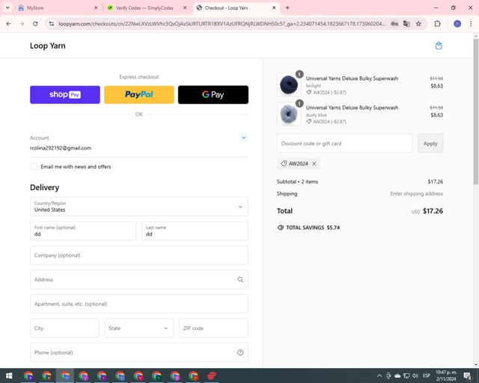Click the Last name field

pos(195,231)
